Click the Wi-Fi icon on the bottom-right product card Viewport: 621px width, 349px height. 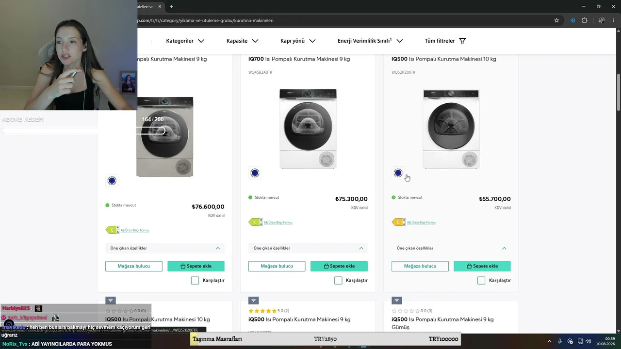click(397, 301)
